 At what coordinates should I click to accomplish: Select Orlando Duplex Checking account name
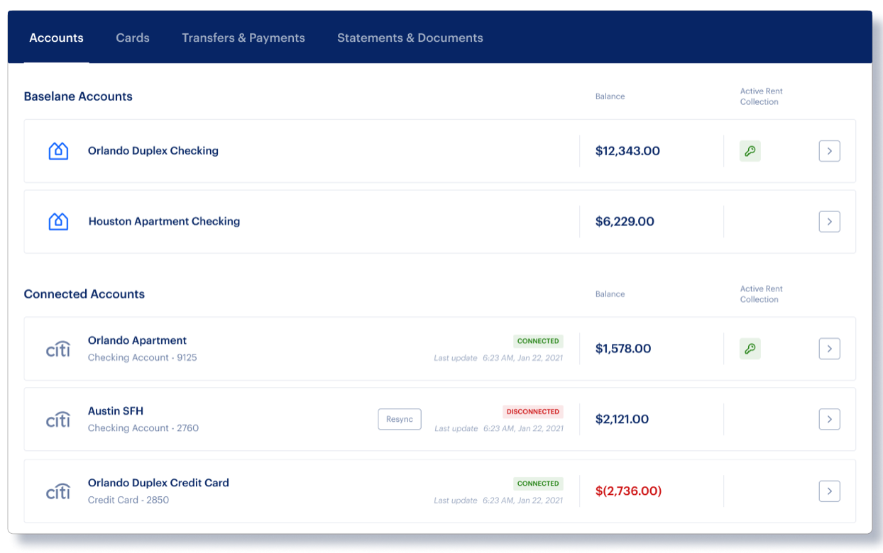pyautogui.click(x=153, y=150)
